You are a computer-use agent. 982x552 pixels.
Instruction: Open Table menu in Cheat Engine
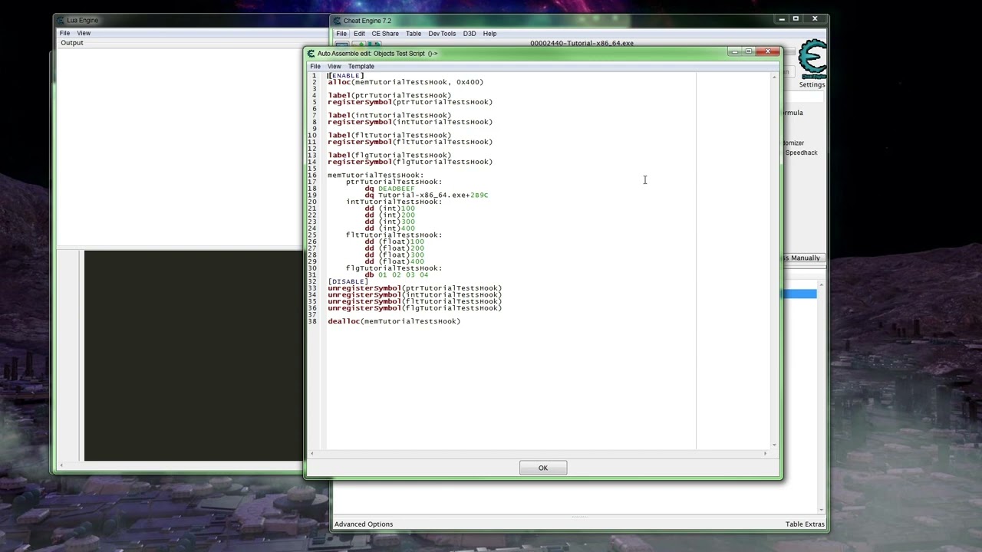(x=414, y=34)
